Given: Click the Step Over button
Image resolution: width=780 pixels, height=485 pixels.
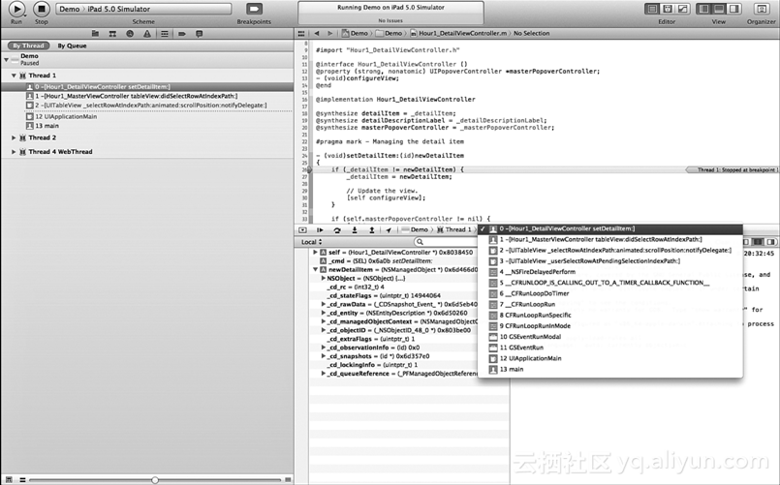Looking at the screenshot, I should tap(337, 229).
